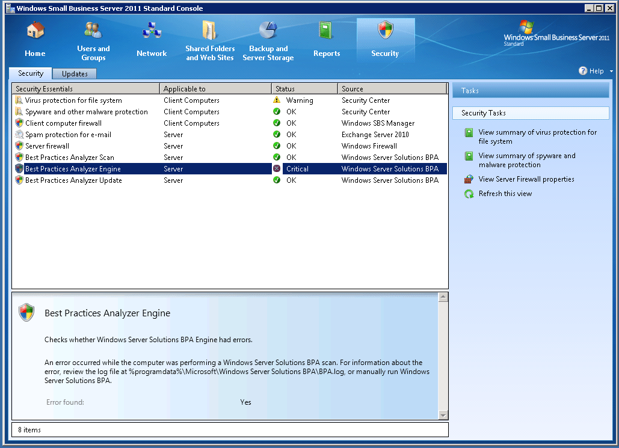Click shield icon of Client computer firewall row

[x=19, y=123]
